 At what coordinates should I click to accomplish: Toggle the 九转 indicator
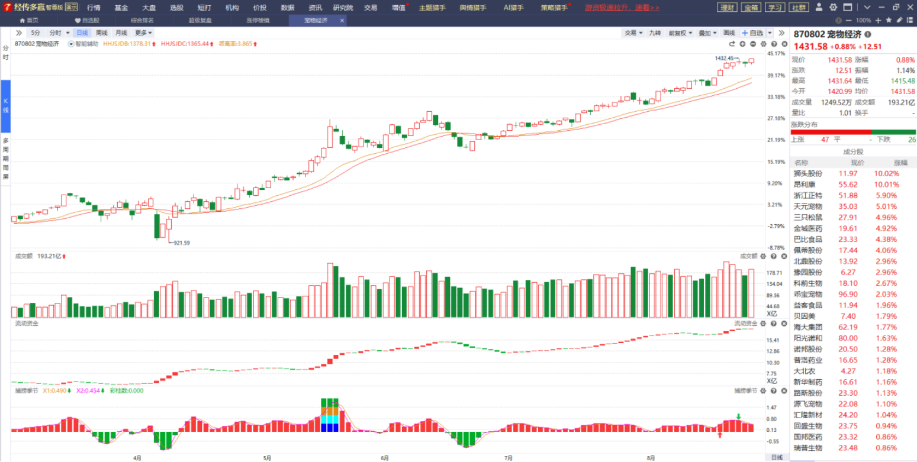click(655, 33)
